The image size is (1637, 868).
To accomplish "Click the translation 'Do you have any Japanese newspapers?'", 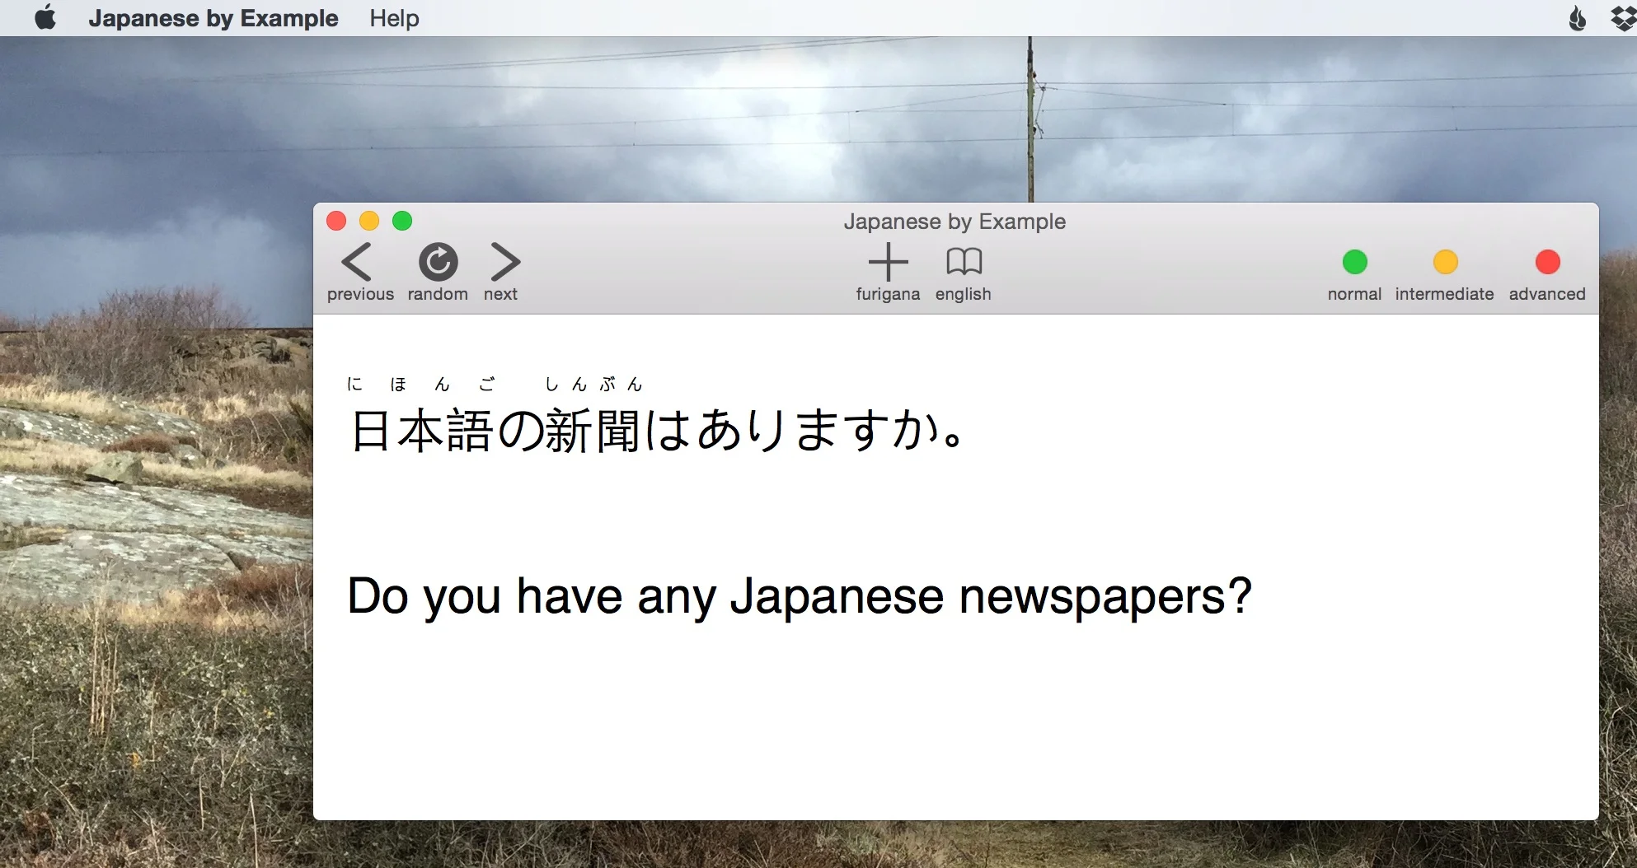I will 800,596.
